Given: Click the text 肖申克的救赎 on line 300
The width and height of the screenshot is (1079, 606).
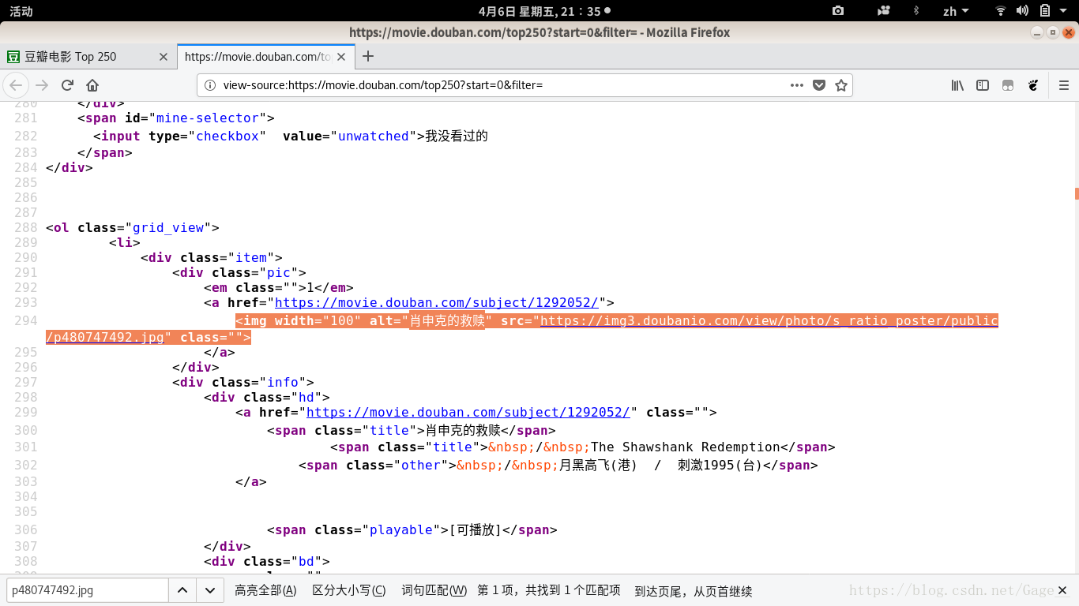Looking at the screenshot, I should point(463,430).
